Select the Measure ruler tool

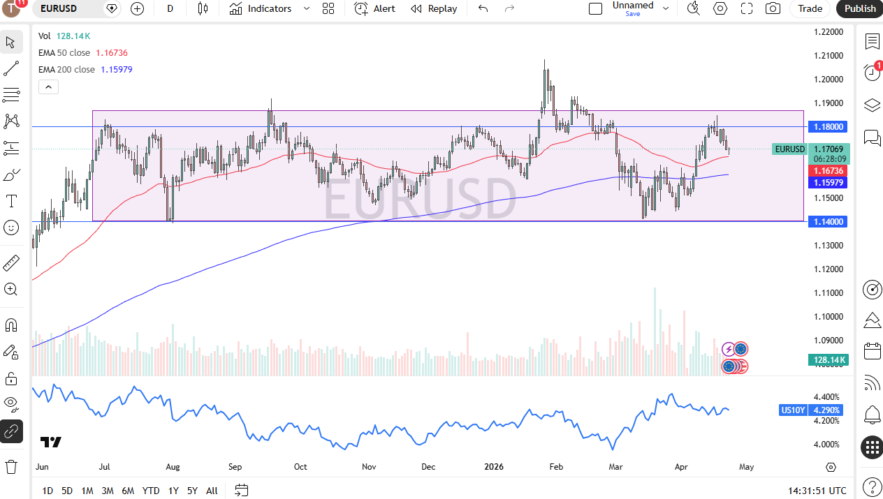(11, 262)
